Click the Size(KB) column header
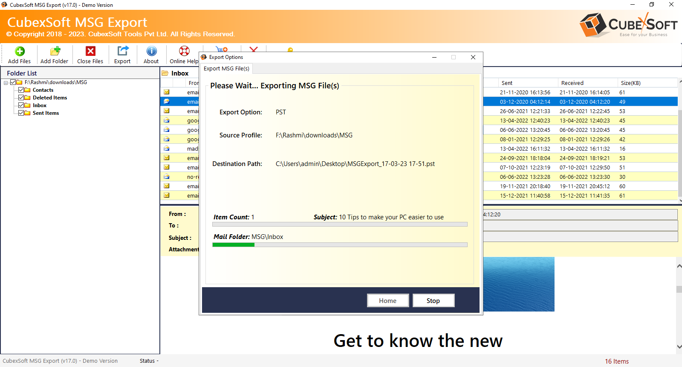 [x=647, y=83]
